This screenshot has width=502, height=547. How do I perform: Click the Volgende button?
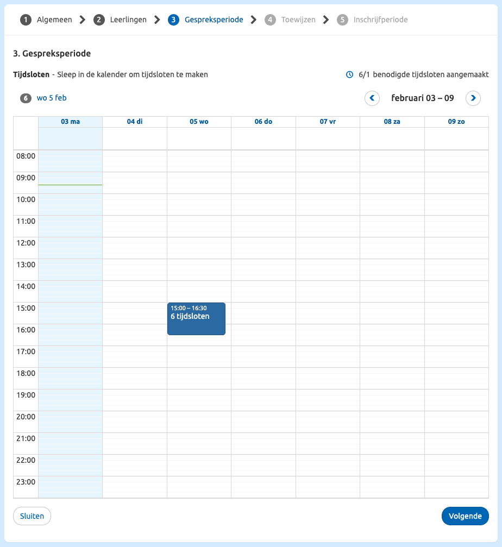coord(465,515)
